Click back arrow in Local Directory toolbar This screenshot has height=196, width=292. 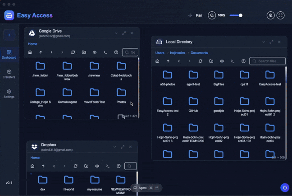point(179,61)
